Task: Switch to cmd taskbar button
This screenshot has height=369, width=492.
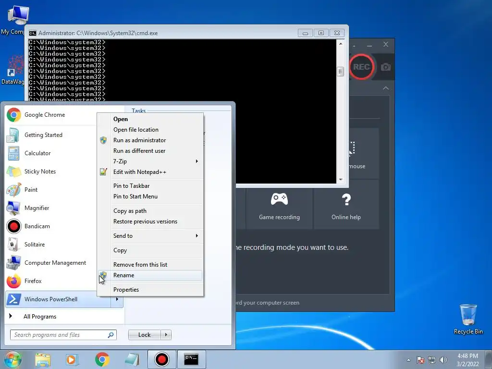Action: pyautogui.click(x=191, y=359)
